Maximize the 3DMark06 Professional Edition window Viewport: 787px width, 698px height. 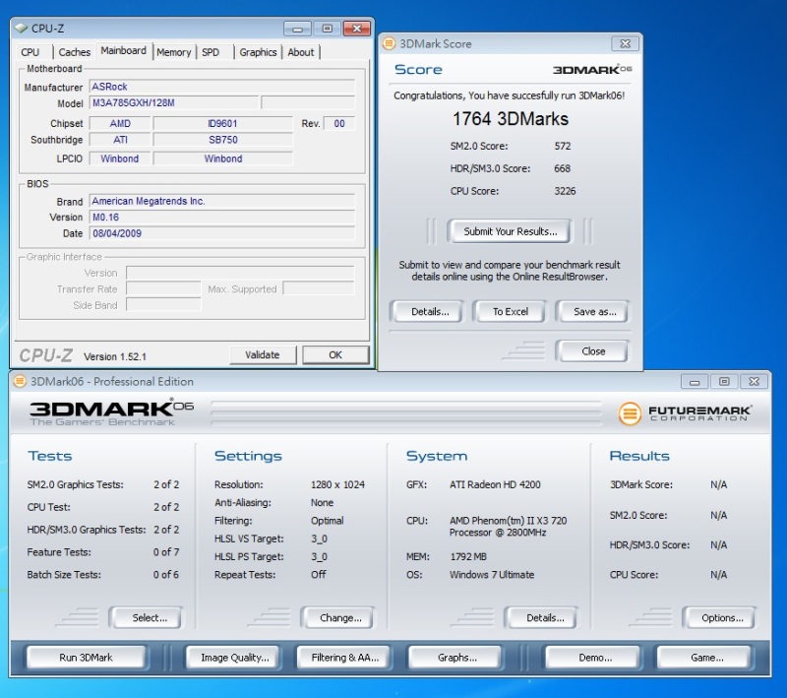tap(724, 382)
